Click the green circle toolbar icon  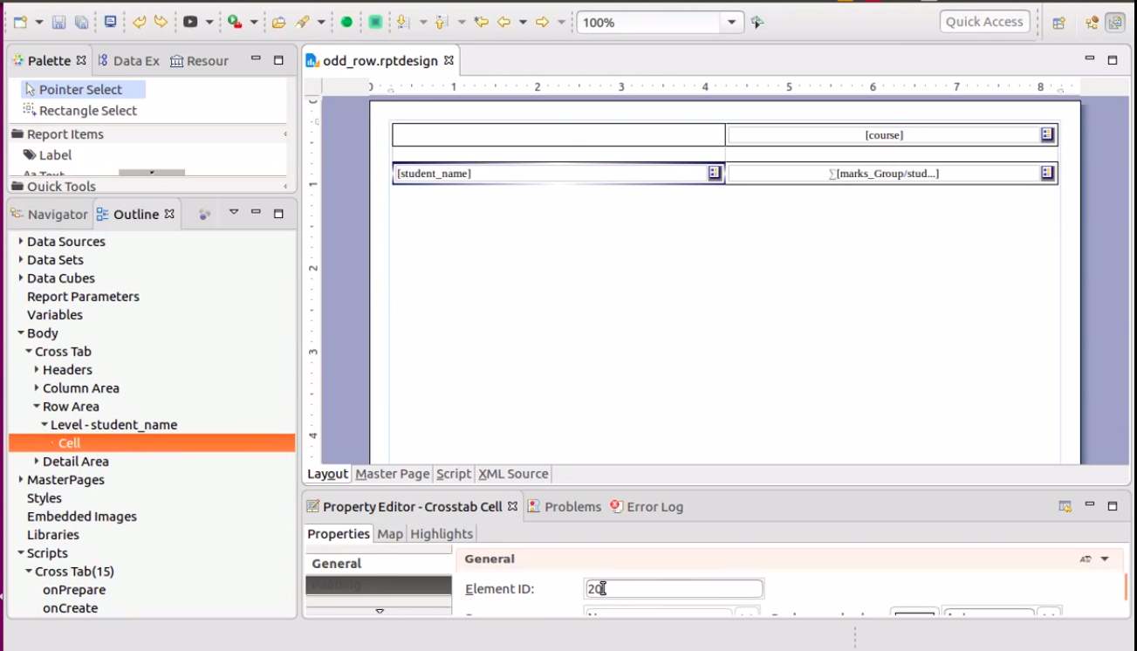tap(346, 23)
